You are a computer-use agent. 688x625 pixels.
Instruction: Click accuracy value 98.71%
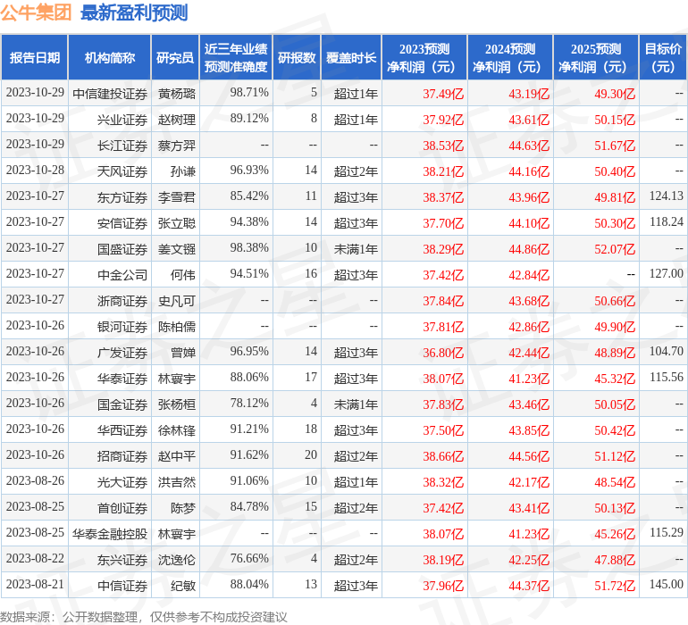tap(249, 92)
